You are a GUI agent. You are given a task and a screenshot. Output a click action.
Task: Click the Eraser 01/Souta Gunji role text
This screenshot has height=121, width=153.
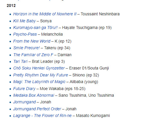89,68
